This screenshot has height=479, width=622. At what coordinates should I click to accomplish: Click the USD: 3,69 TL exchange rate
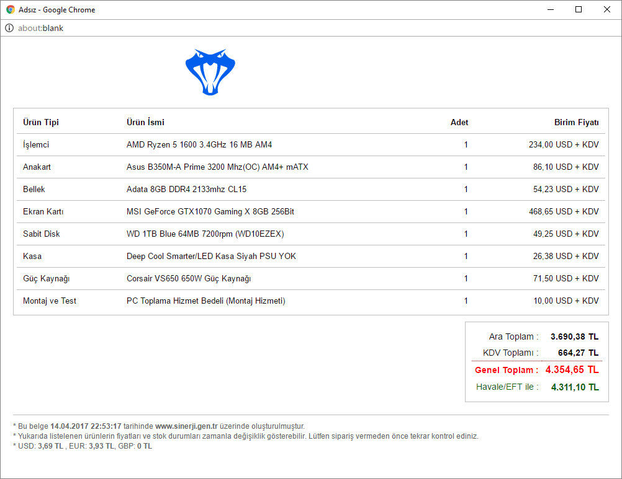pyautogui.click(x=40, y=446)
